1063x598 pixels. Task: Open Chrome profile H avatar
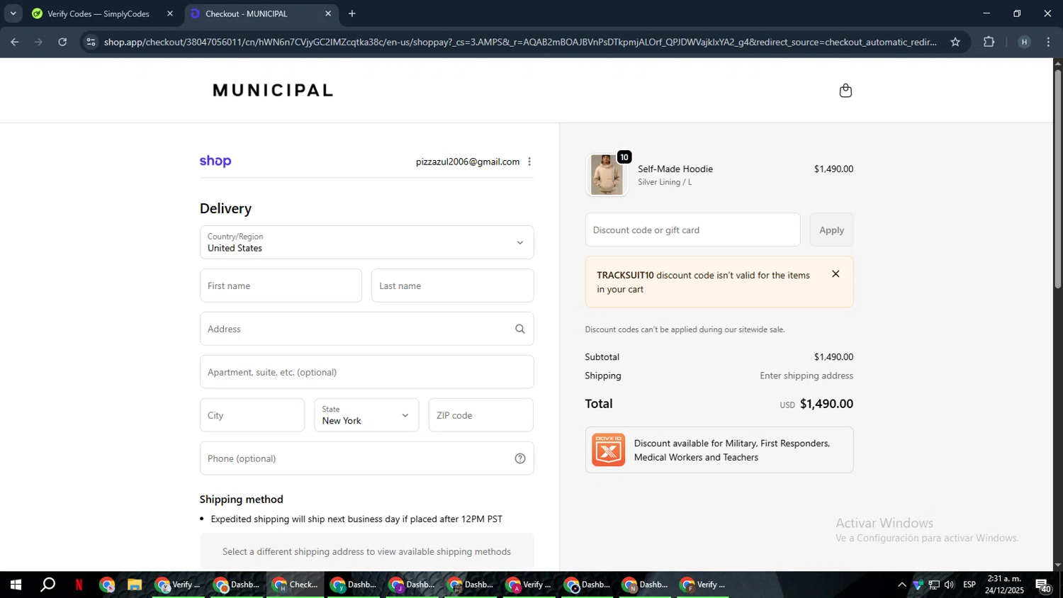(x=1024, y=42)
